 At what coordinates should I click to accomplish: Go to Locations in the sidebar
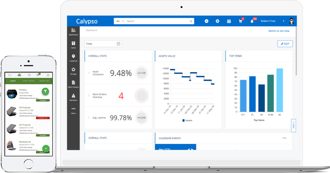[x=73, y=58]
